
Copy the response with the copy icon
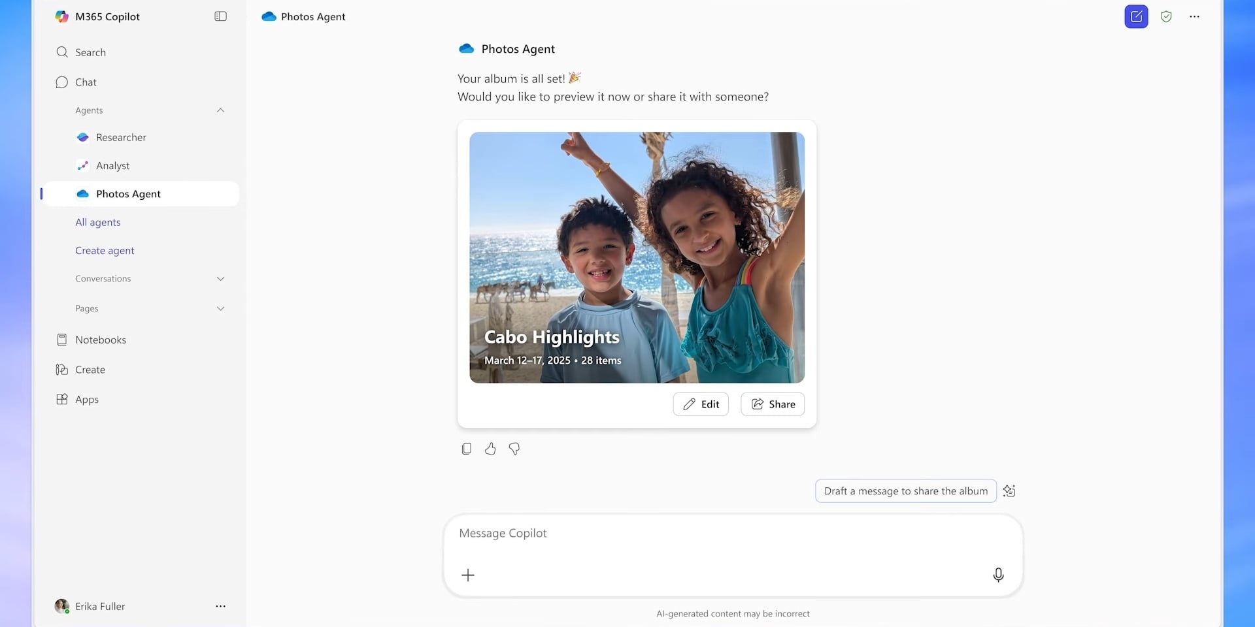coord(466,449)
